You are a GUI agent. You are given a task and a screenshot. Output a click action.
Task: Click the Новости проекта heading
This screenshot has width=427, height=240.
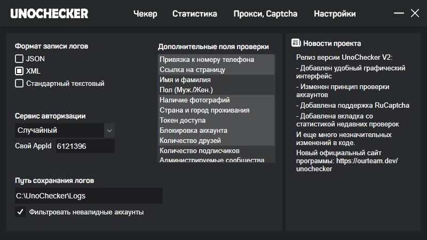coord(332,43)
